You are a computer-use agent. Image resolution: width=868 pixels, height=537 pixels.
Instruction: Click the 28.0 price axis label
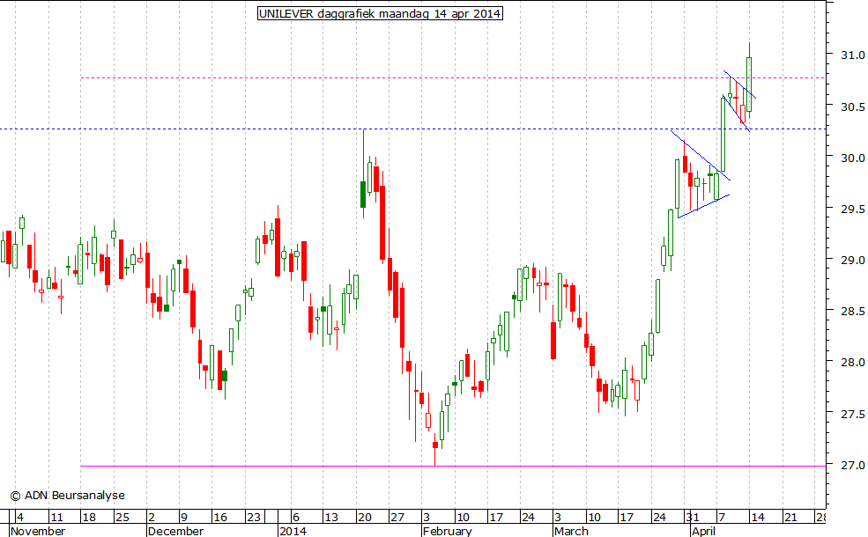(852, 362)
